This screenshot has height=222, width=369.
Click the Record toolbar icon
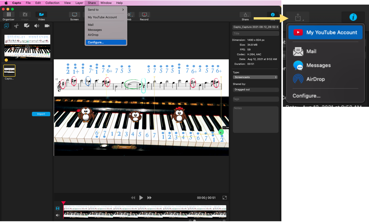click(144, 15)
